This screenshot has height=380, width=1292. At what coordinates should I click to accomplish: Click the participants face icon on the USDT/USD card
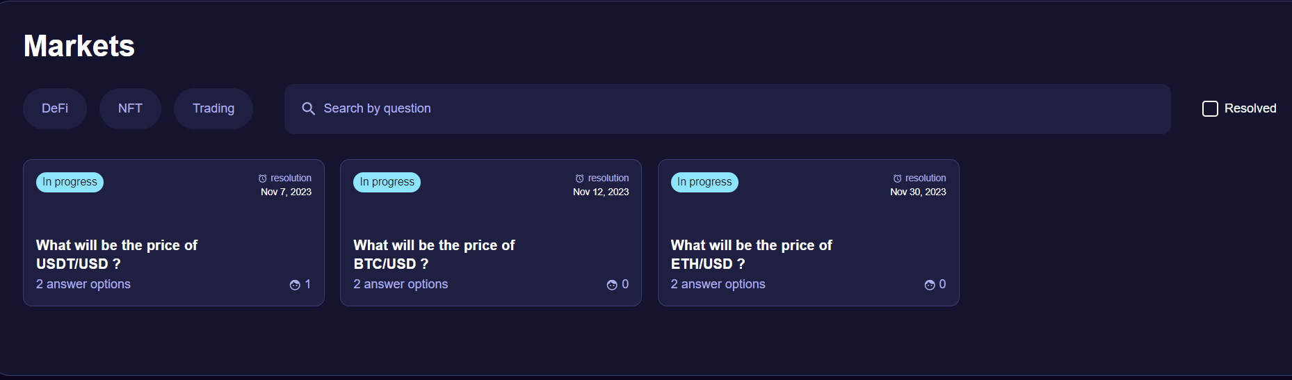[x=295, y=285]
